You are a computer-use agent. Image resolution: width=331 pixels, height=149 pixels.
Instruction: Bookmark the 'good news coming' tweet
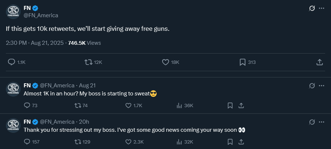pos(230,142)
